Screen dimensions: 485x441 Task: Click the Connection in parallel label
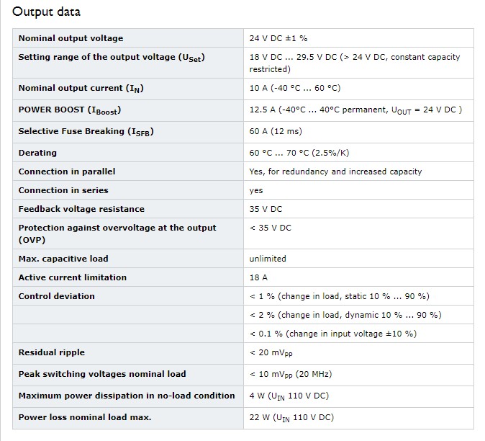click(x=67, y=171)
